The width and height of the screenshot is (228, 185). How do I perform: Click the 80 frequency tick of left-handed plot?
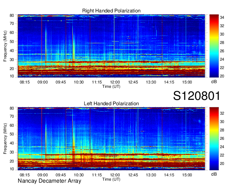point(12,108)
